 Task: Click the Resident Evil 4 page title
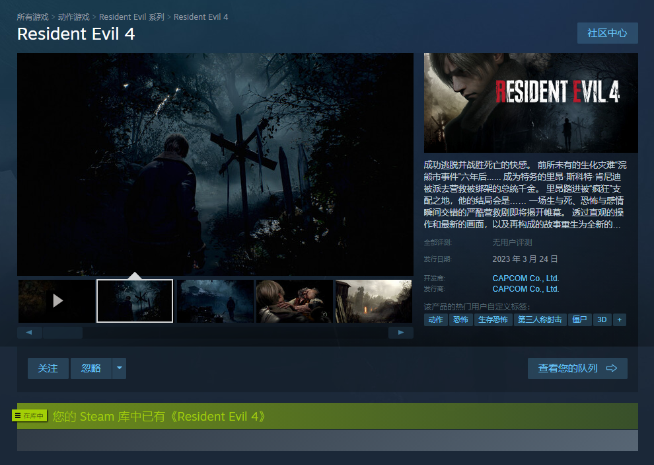point(76,34)
